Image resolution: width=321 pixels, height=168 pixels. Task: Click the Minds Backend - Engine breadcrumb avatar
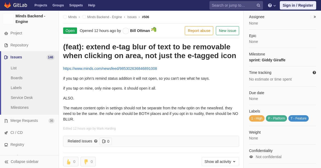tap(84, 17)
